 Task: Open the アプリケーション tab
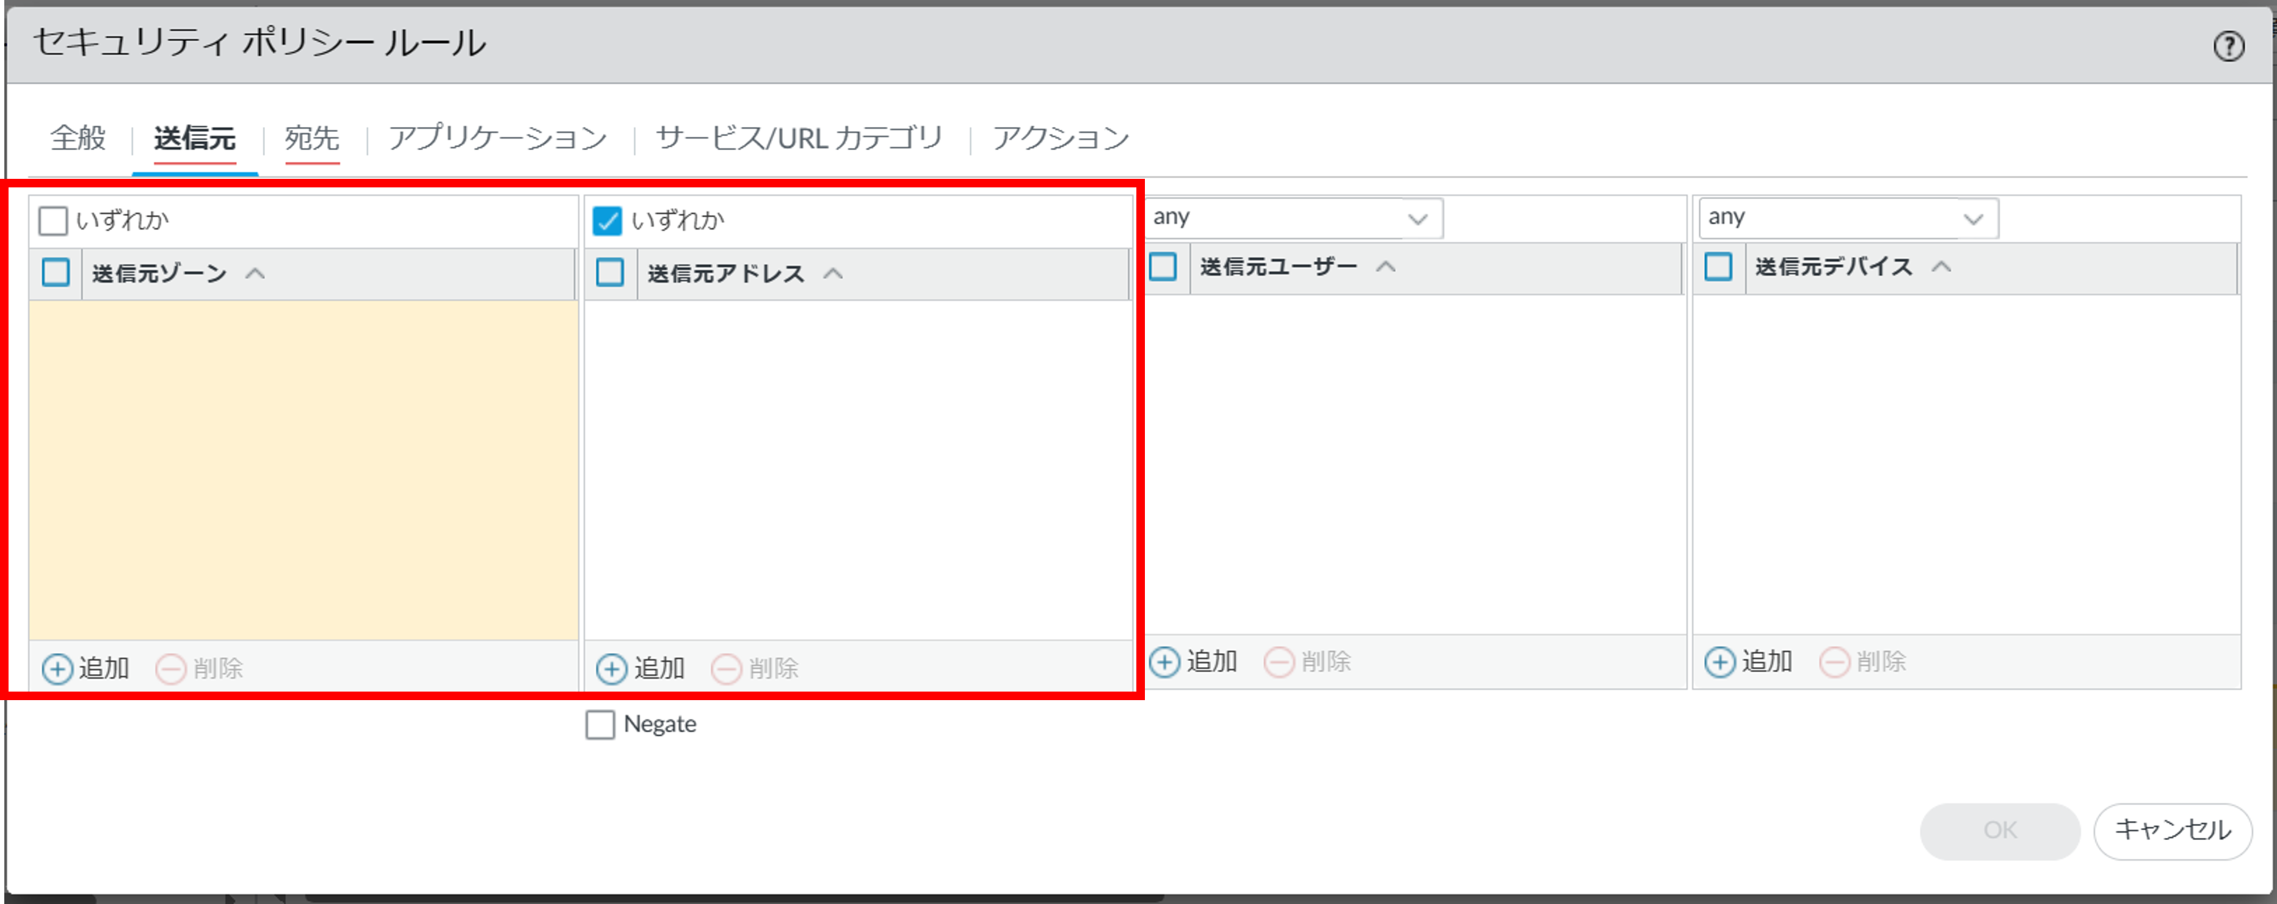[x=497, y=138]
